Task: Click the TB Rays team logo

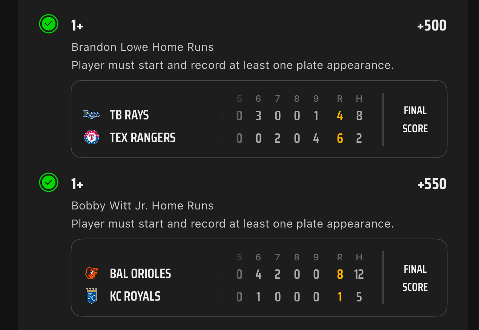Action: (x=91, y=115)
